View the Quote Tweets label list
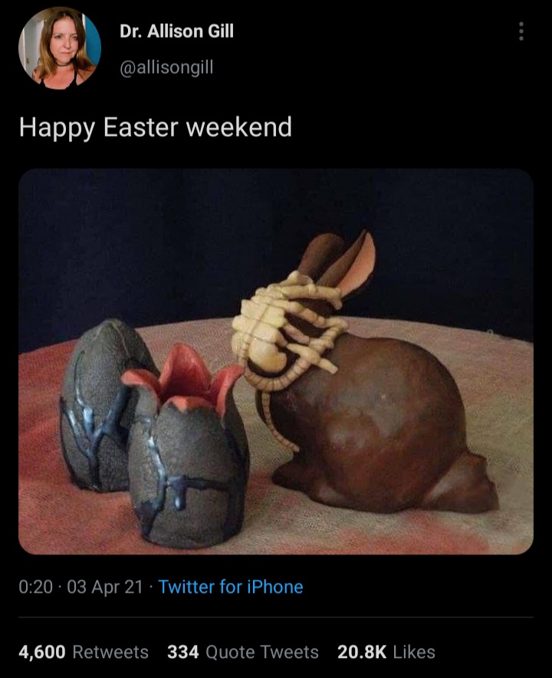 click(262, 653)
